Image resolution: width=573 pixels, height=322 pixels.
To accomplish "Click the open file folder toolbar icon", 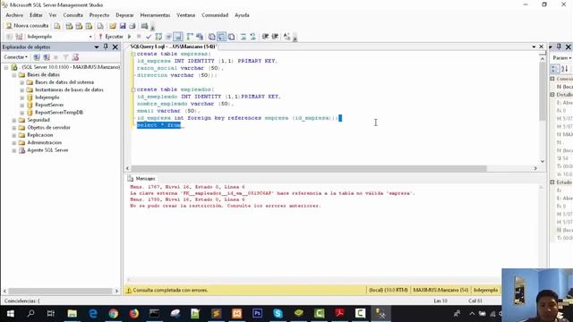I will coord(113,26).
